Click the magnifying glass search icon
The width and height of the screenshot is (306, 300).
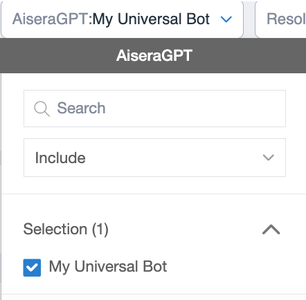pos(42,109)
